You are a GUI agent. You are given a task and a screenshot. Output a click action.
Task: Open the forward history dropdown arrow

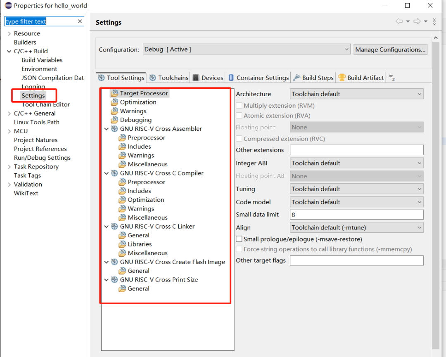(x=425, y=21)
